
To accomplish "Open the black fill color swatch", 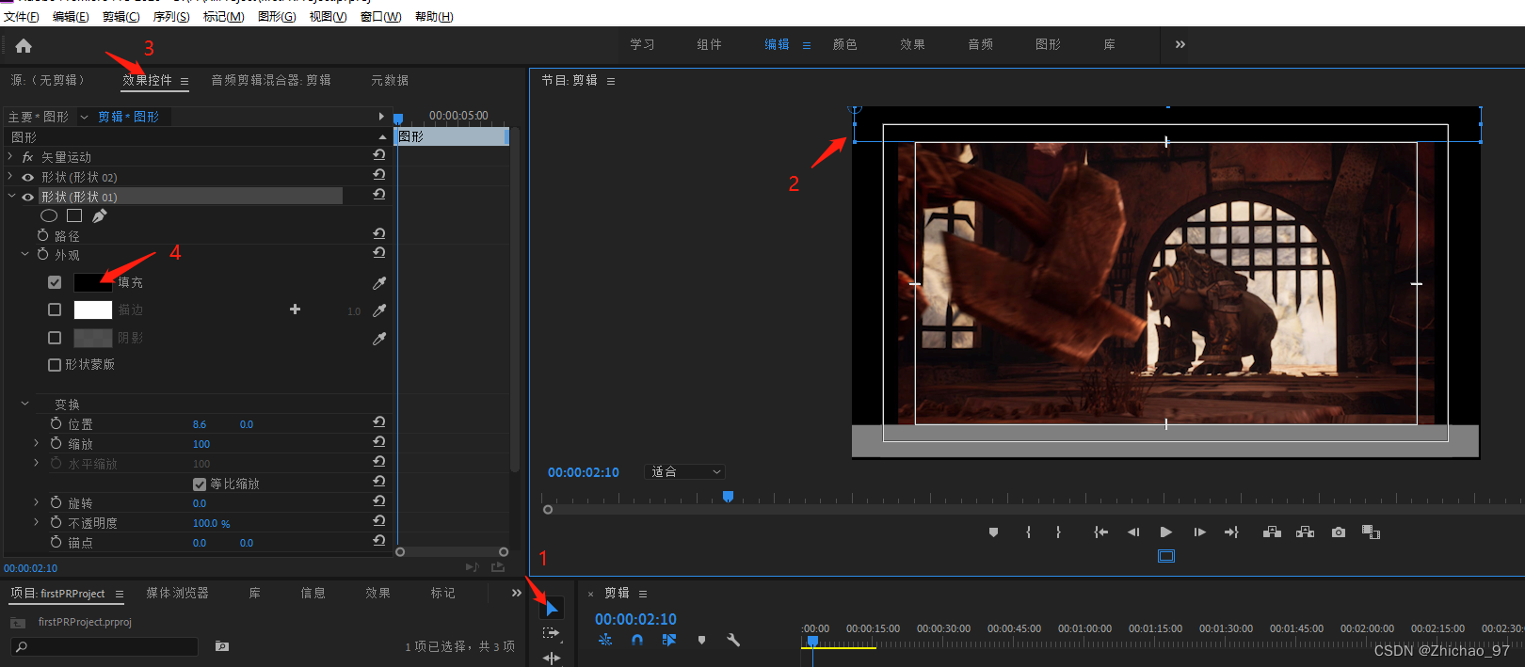I will 92,282.
